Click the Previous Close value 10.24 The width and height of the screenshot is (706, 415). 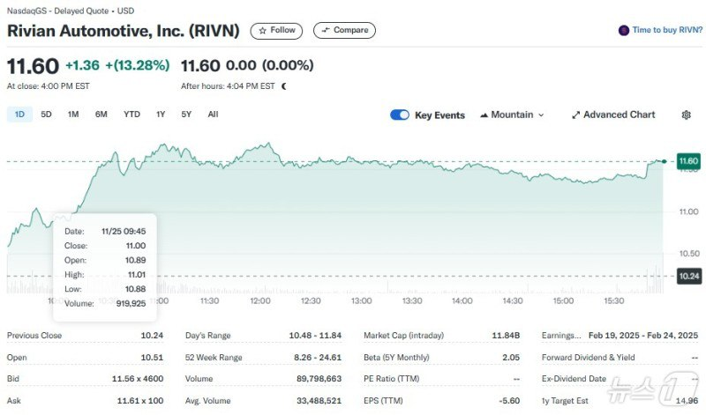(x=152, y=336)
